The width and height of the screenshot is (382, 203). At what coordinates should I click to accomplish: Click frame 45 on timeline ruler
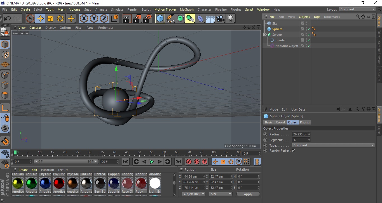[127, 152]
